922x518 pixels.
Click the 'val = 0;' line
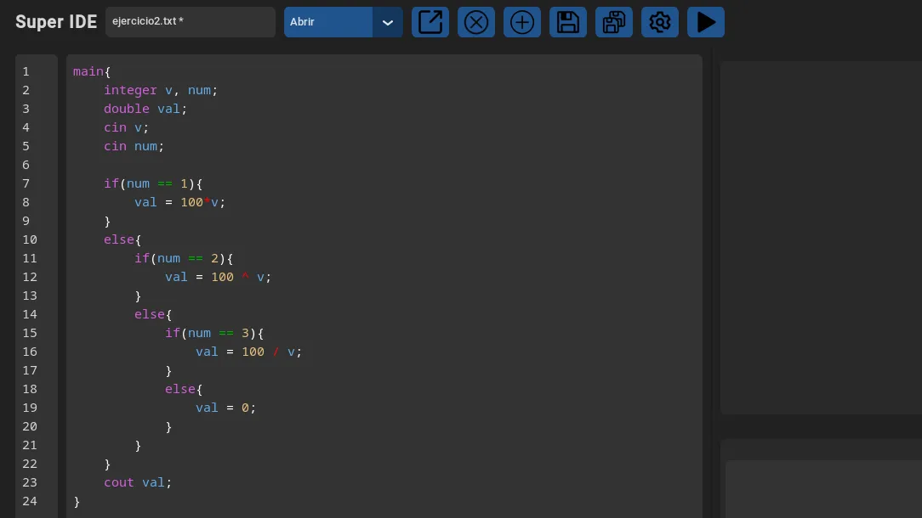(225, 408)
